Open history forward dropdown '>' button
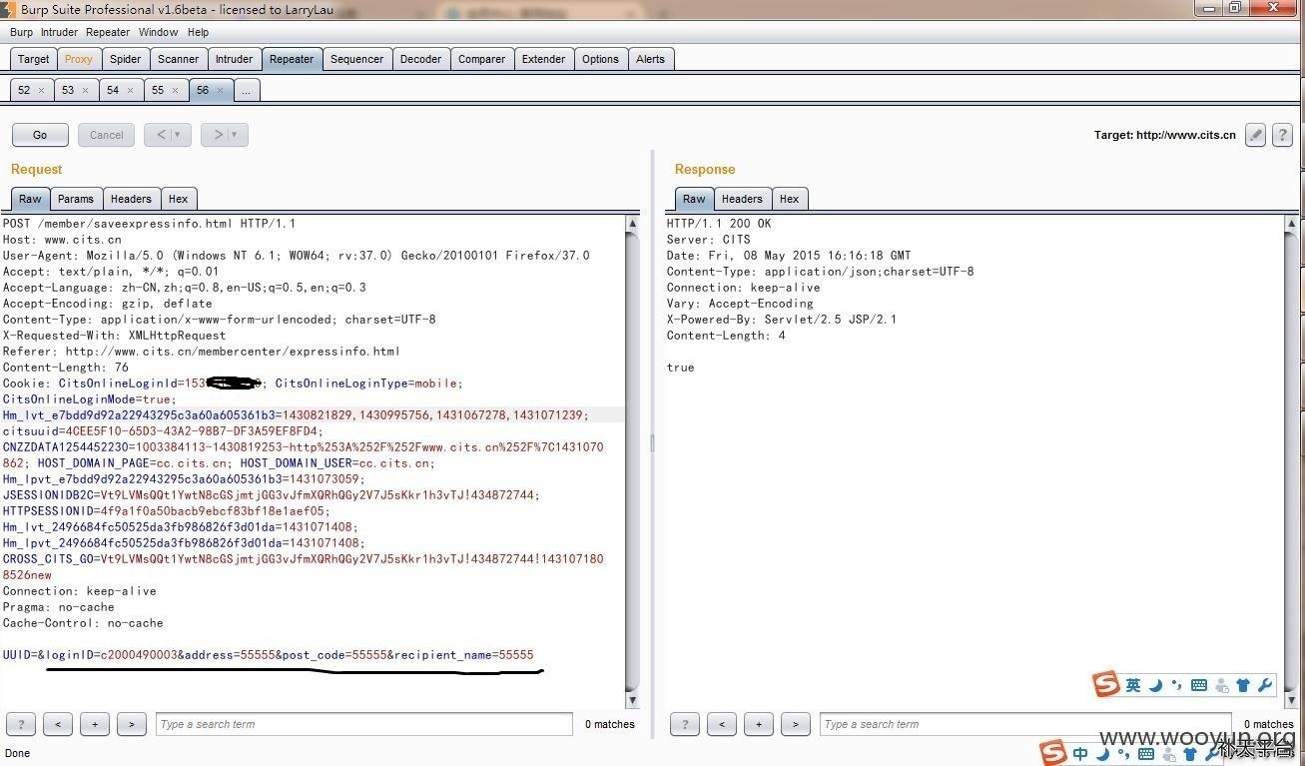Screen dimensions: 1305x766 click(224, 135)
